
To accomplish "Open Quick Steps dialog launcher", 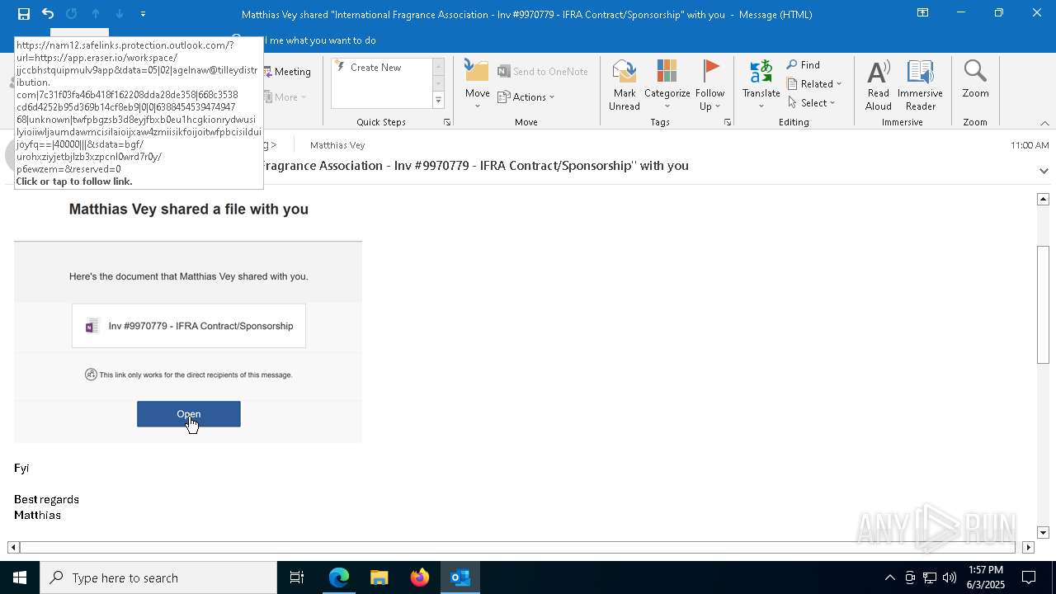I will click(x=447, y=122).
